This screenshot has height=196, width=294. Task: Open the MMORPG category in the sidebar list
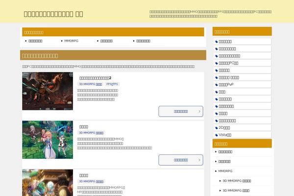pos(225,171)
